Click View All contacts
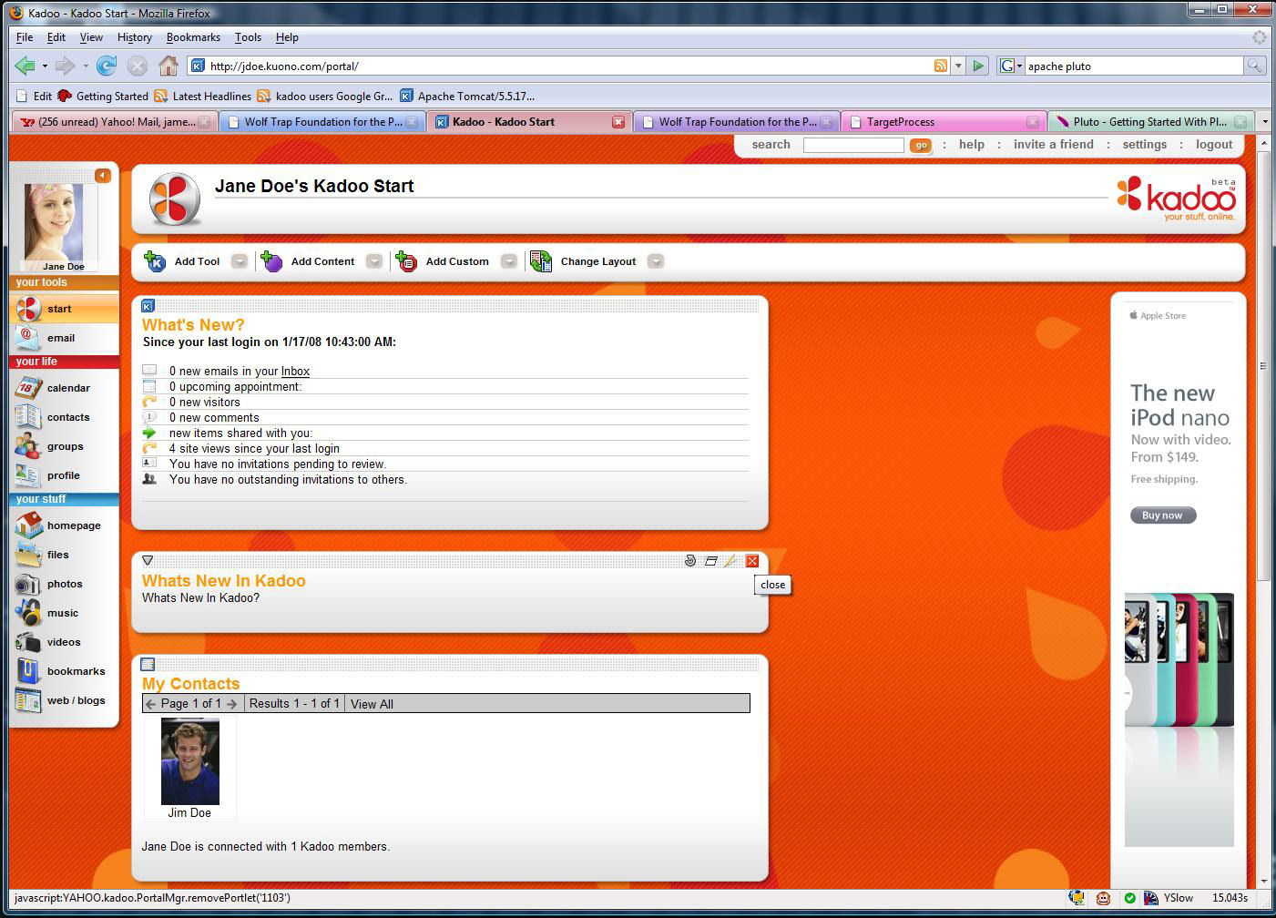This screenshot has width=1276, height=918. pos(372,704)
